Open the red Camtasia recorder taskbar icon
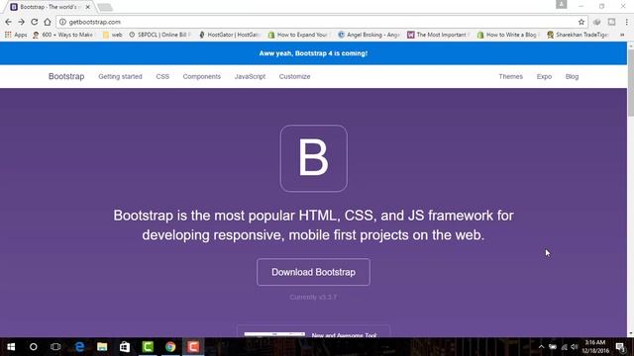Image resolution: width=634 pixels, height=356 pixels. pos(193,347)
